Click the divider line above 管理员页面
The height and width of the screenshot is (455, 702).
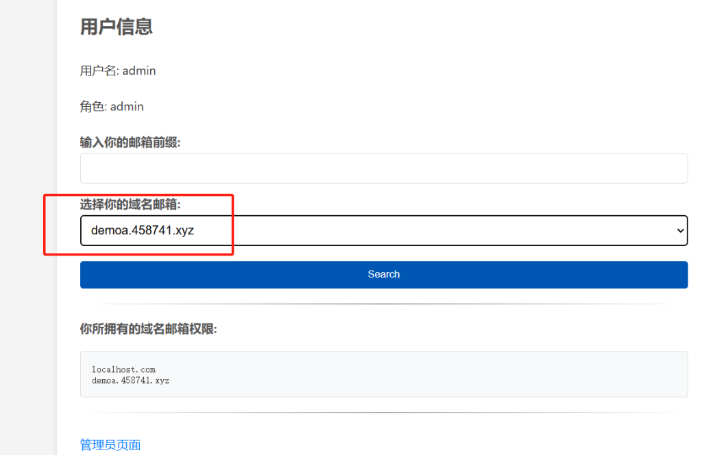point(383,413)
